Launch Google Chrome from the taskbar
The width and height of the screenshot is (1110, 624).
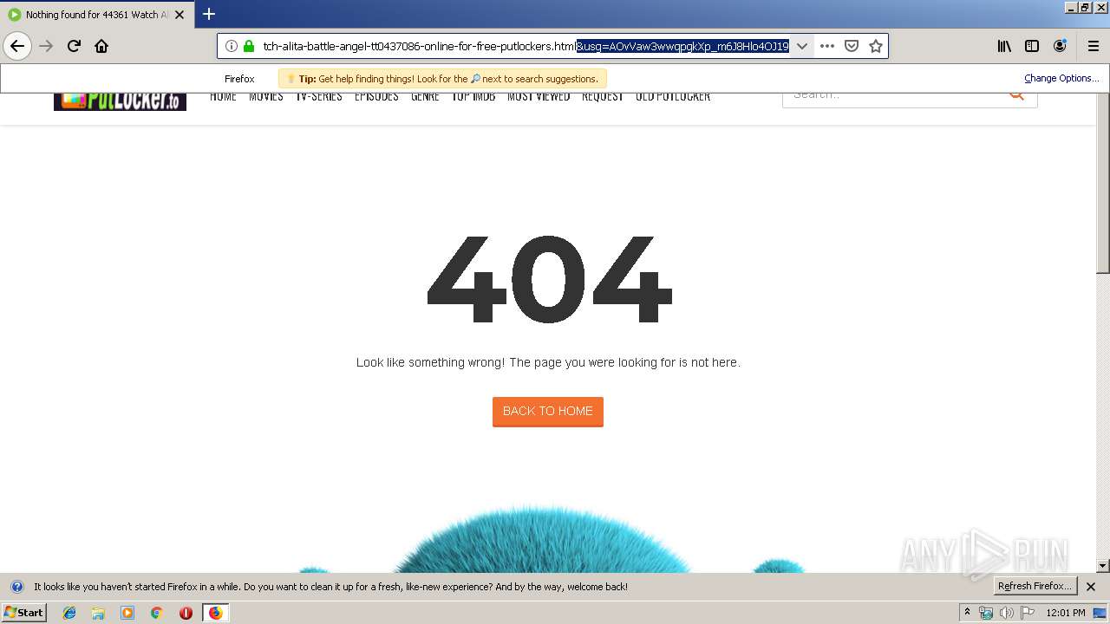point(157,613)
